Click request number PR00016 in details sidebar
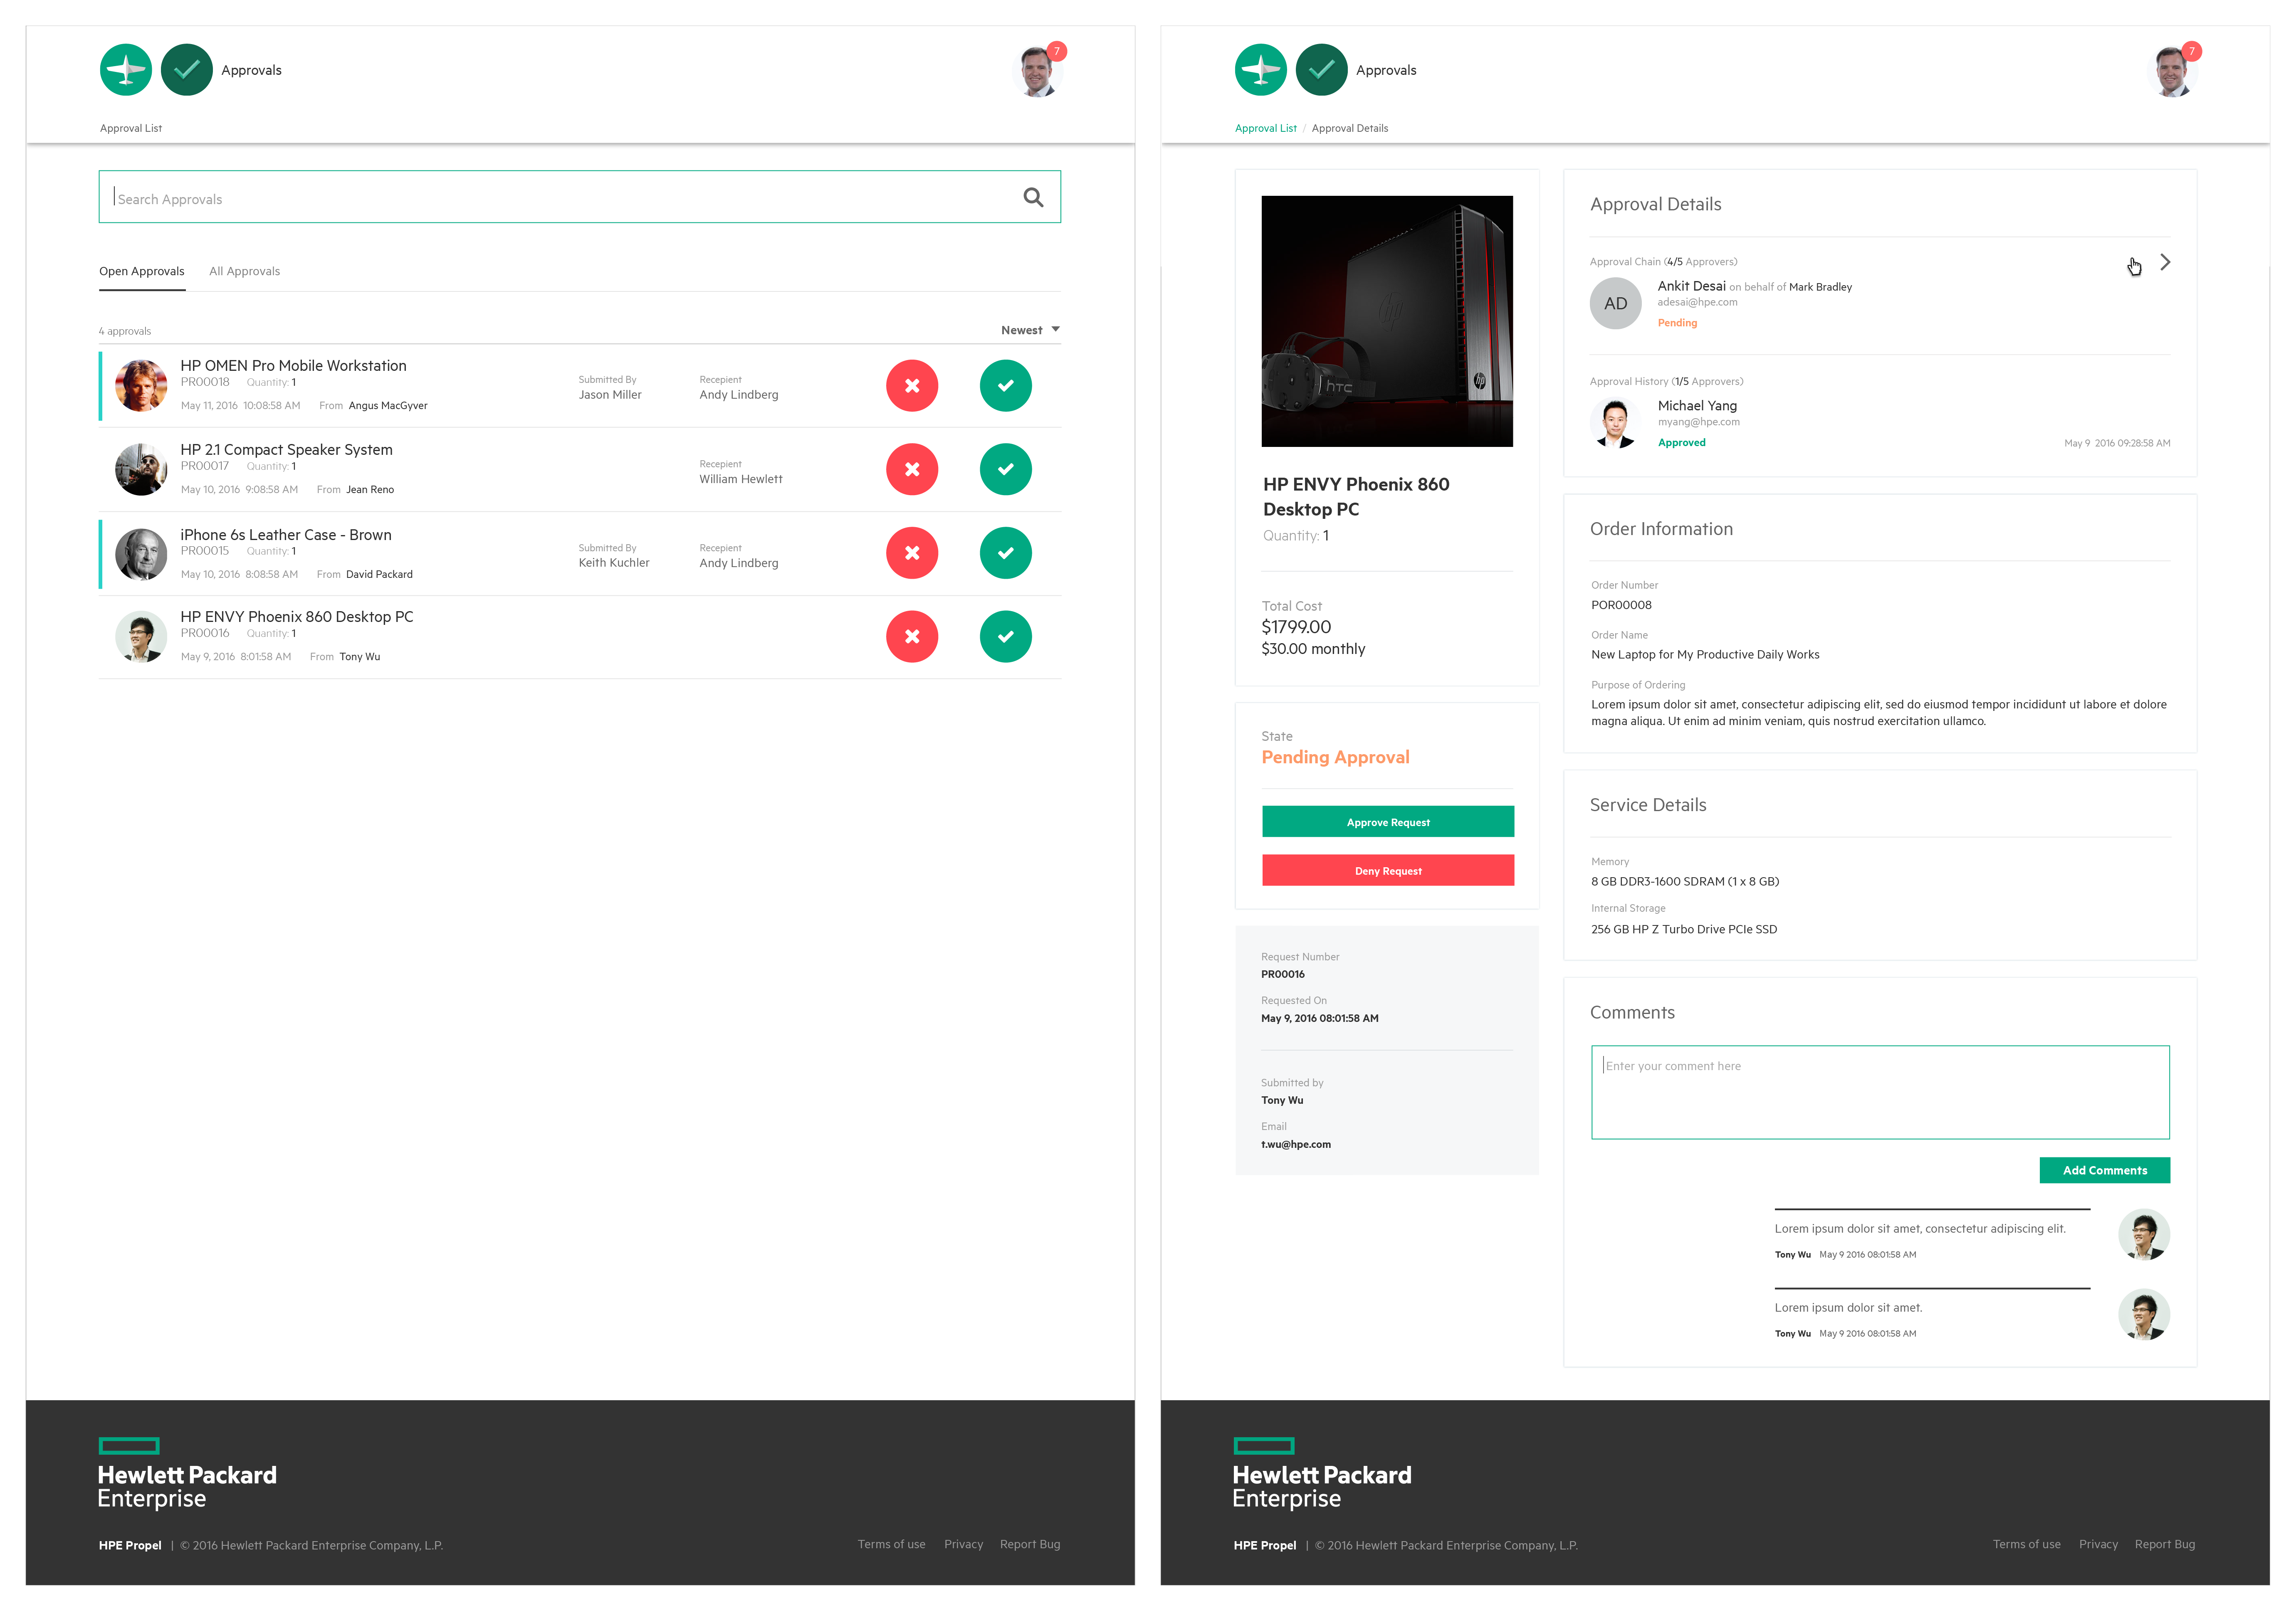 pos(1283,974)
